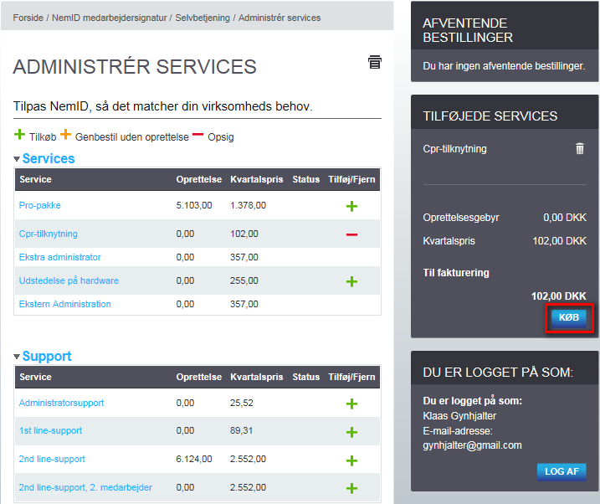The width and height of the screenshot is (600, 504).
Task: Add 2nd line-support, 2. medarbejder plus icon
Action: [x=351, y=488]
